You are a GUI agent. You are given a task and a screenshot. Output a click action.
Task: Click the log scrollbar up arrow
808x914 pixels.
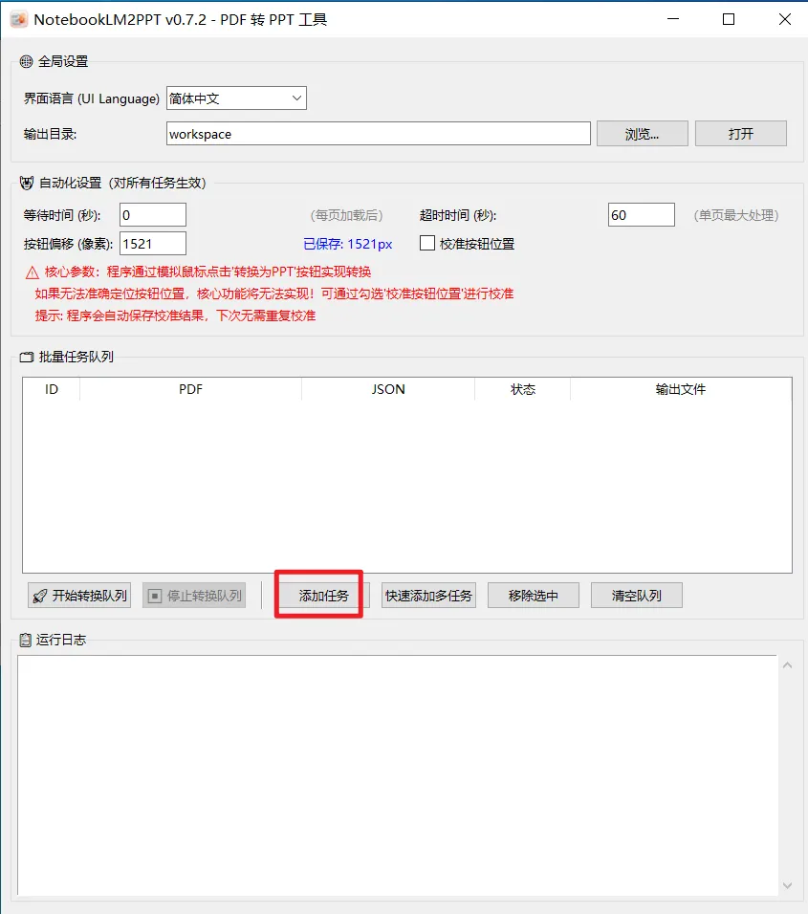787,665
